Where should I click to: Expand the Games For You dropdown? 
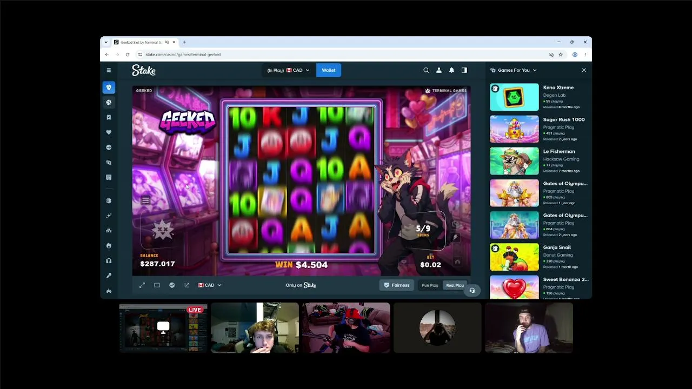514,70
